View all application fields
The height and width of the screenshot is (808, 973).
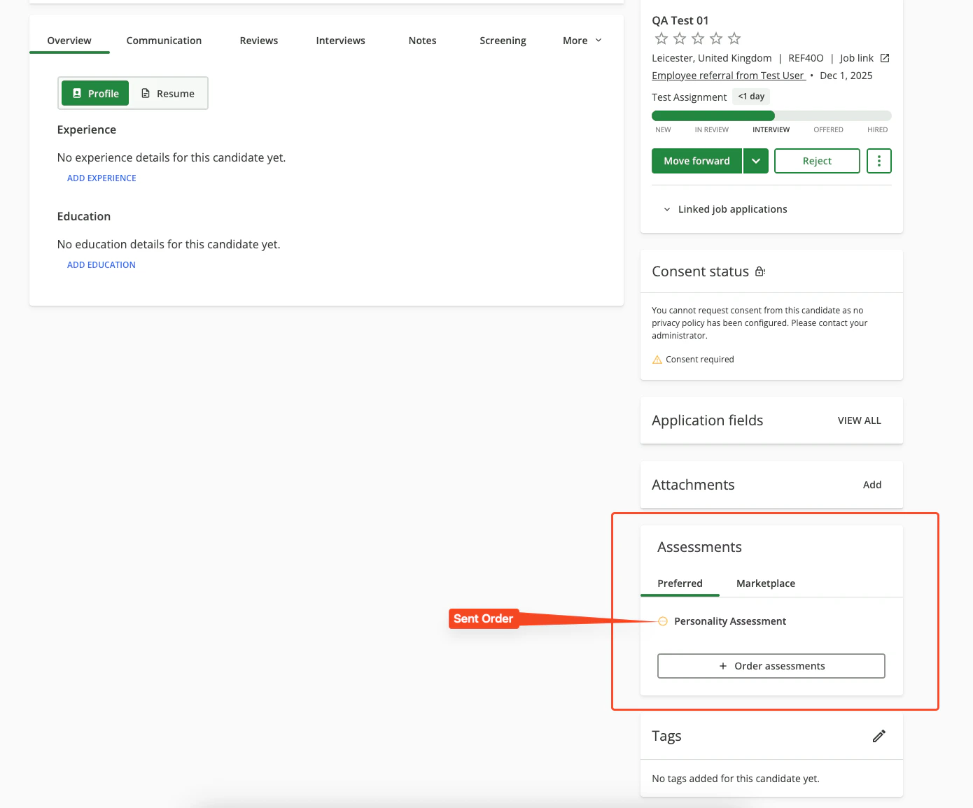[x=860, y=420]
